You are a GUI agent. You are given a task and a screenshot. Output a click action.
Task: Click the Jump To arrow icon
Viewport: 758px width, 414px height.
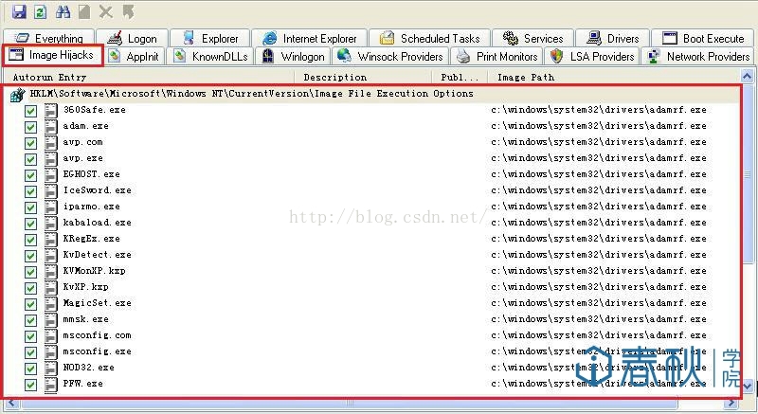coord(128,11)
